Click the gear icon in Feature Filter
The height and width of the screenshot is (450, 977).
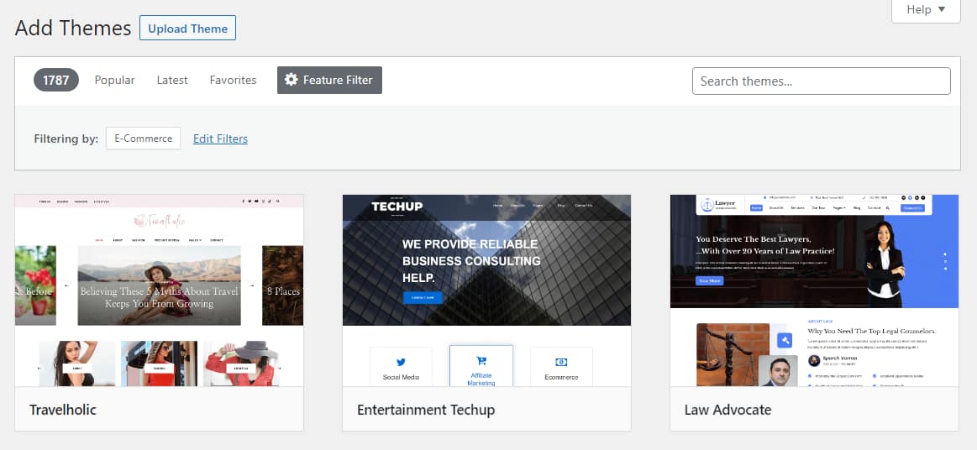(x=291, y=80)
